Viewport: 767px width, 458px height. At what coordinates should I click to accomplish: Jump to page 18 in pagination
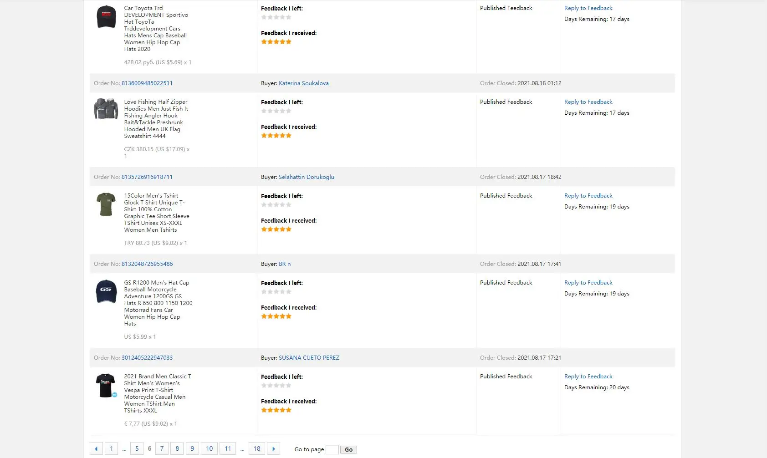pyautogui.click(x=257, y=449)
